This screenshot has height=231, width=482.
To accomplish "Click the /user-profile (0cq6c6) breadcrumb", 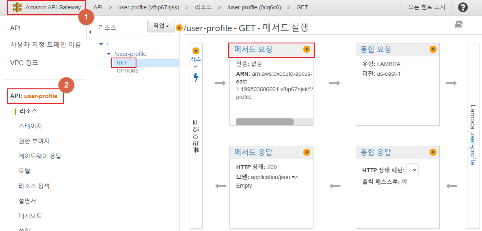I will pos(254,7).
